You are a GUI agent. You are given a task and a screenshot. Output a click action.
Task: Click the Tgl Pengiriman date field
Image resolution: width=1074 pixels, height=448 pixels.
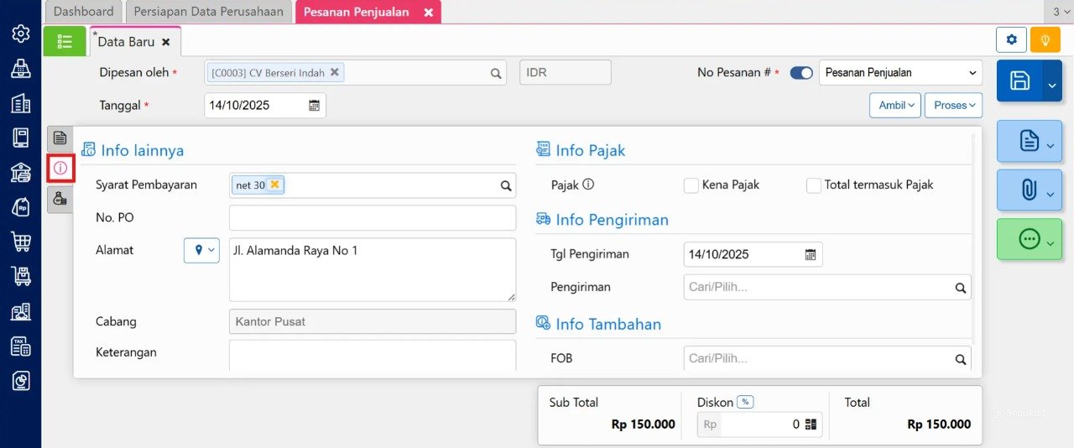(753, 254)
